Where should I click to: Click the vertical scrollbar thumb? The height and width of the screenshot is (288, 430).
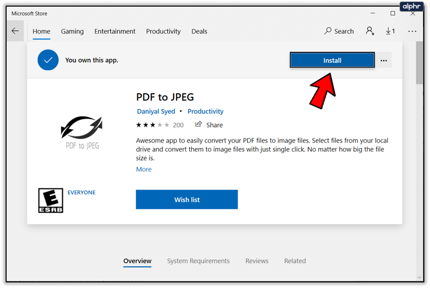coord(419,63)
